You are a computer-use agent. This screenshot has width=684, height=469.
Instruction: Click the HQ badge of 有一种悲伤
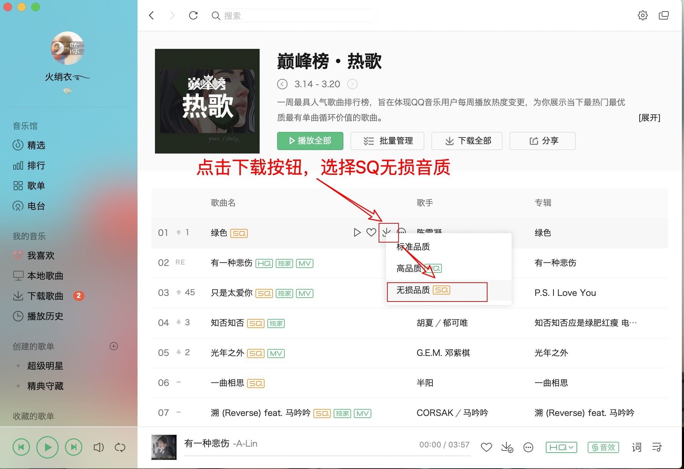(264, 263)
